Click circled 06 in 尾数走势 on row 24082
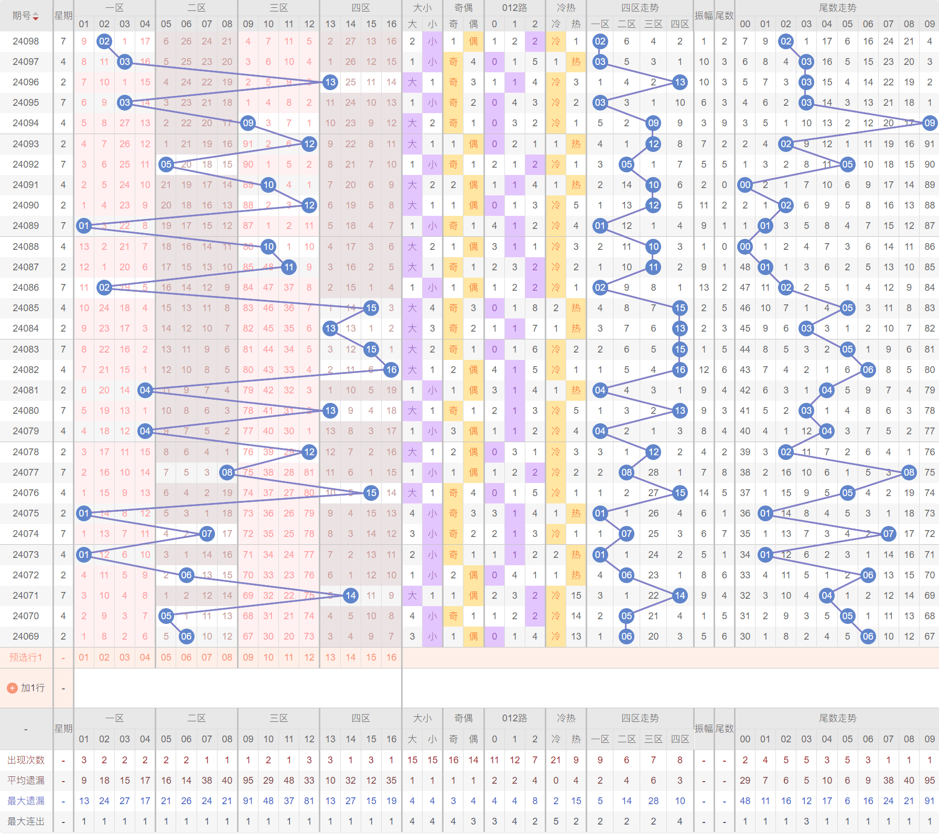This screenshot has height=834, width=939. (868, 369)
